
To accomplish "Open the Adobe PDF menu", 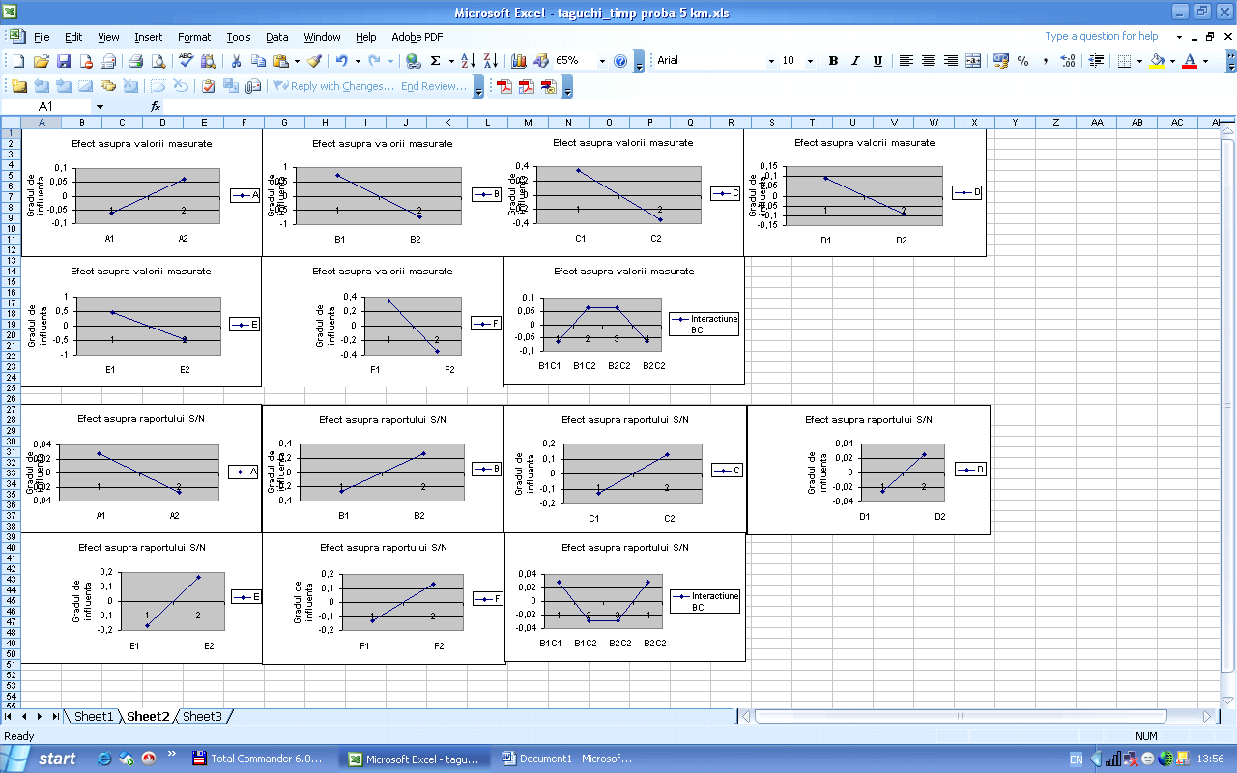I will pyautogui.click(x=417, y=37).
